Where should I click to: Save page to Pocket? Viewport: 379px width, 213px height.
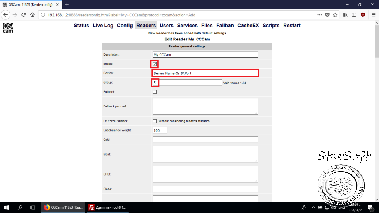click(327, 15)
